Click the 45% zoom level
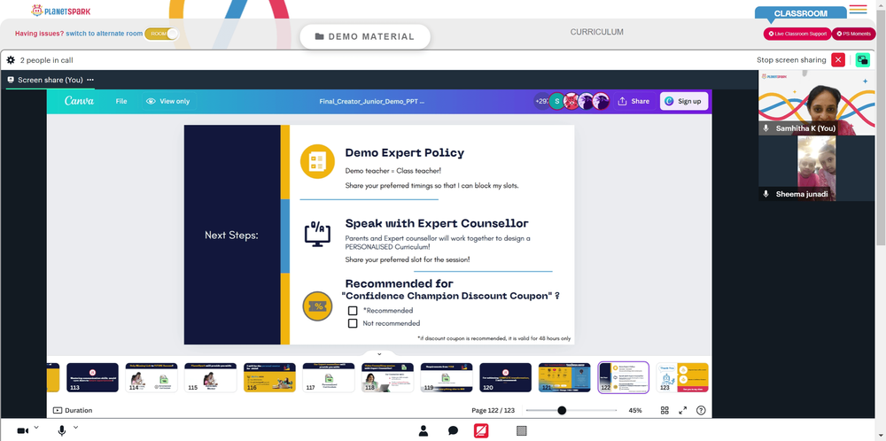This screenshot has height=441, width=886. [x=635, y=411]
